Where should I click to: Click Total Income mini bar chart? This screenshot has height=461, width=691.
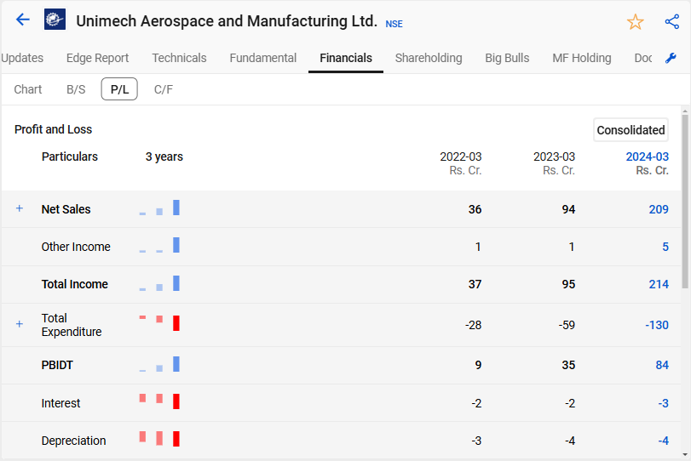point(159,283)
